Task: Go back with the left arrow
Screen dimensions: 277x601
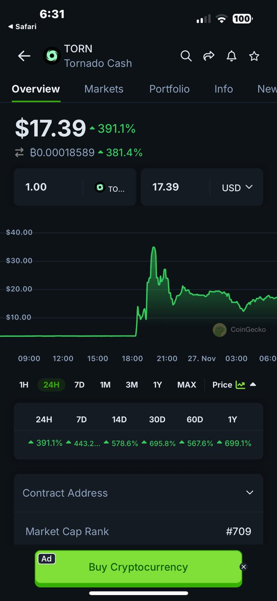Action: (x=24, y=56)
